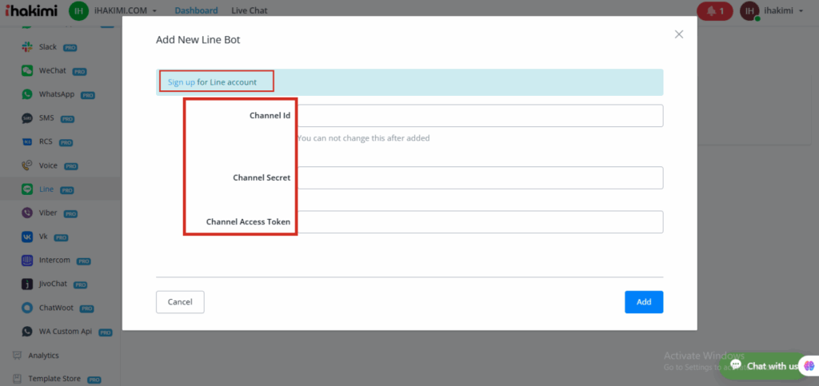Click into the Channel Secret field
Image resolution: width=819 pixels, height=386 pixels.
[x=478, y=177]
